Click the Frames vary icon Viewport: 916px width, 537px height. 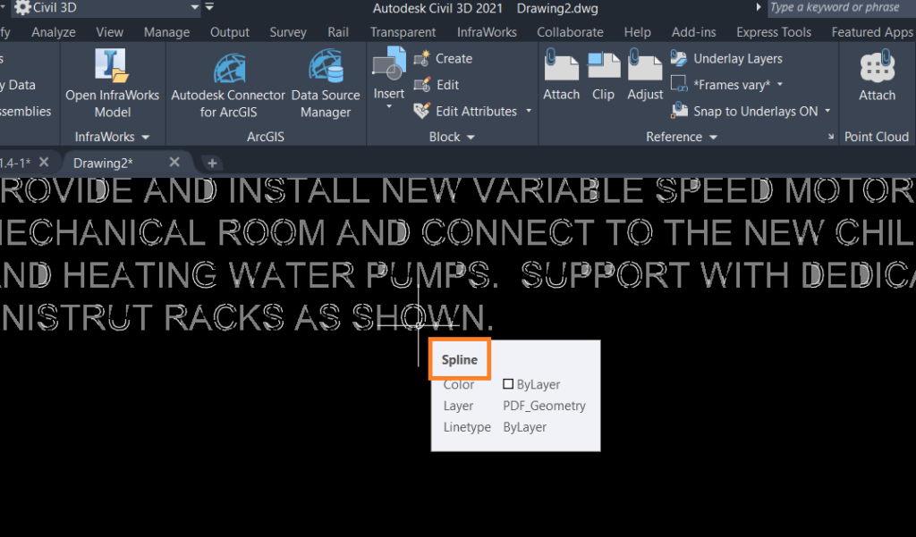(x=679, y=85)
